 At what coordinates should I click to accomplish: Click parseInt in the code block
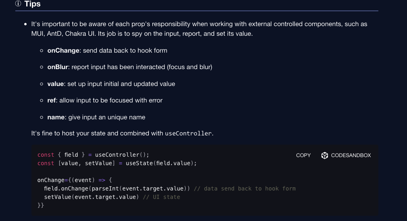tap(105, 189)
